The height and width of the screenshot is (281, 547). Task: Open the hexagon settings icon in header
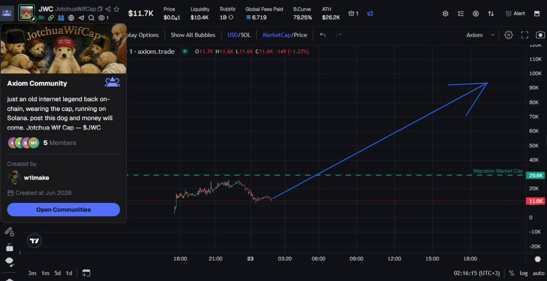pyautogui.click(x=445, y=14)
